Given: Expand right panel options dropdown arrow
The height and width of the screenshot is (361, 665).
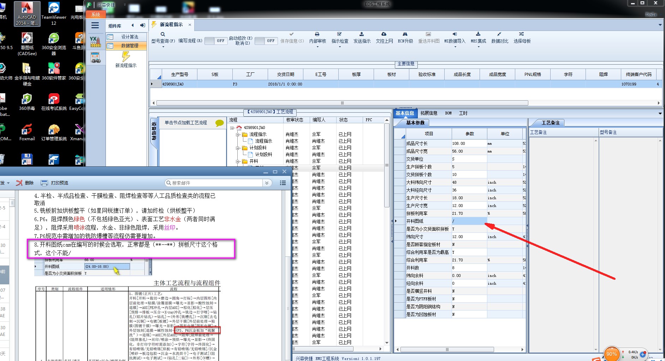Looking at the screenshot, I should click(660, 113).
